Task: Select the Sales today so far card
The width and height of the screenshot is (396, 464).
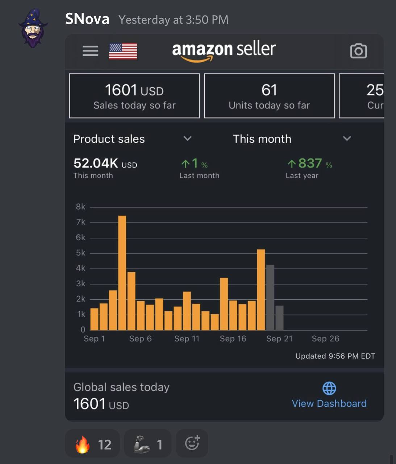Action: click(x=134, y=96)
